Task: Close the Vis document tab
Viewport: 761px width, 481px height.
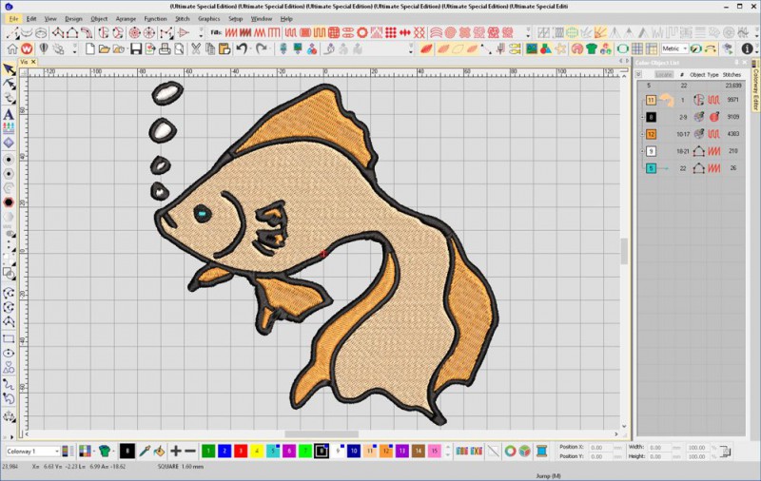Action: (x=33, y=62)
